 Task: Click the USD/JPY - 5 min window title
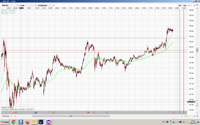pos(9,1)
